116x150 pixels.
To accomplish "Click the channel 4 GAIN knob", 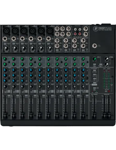I will (33, 48).
